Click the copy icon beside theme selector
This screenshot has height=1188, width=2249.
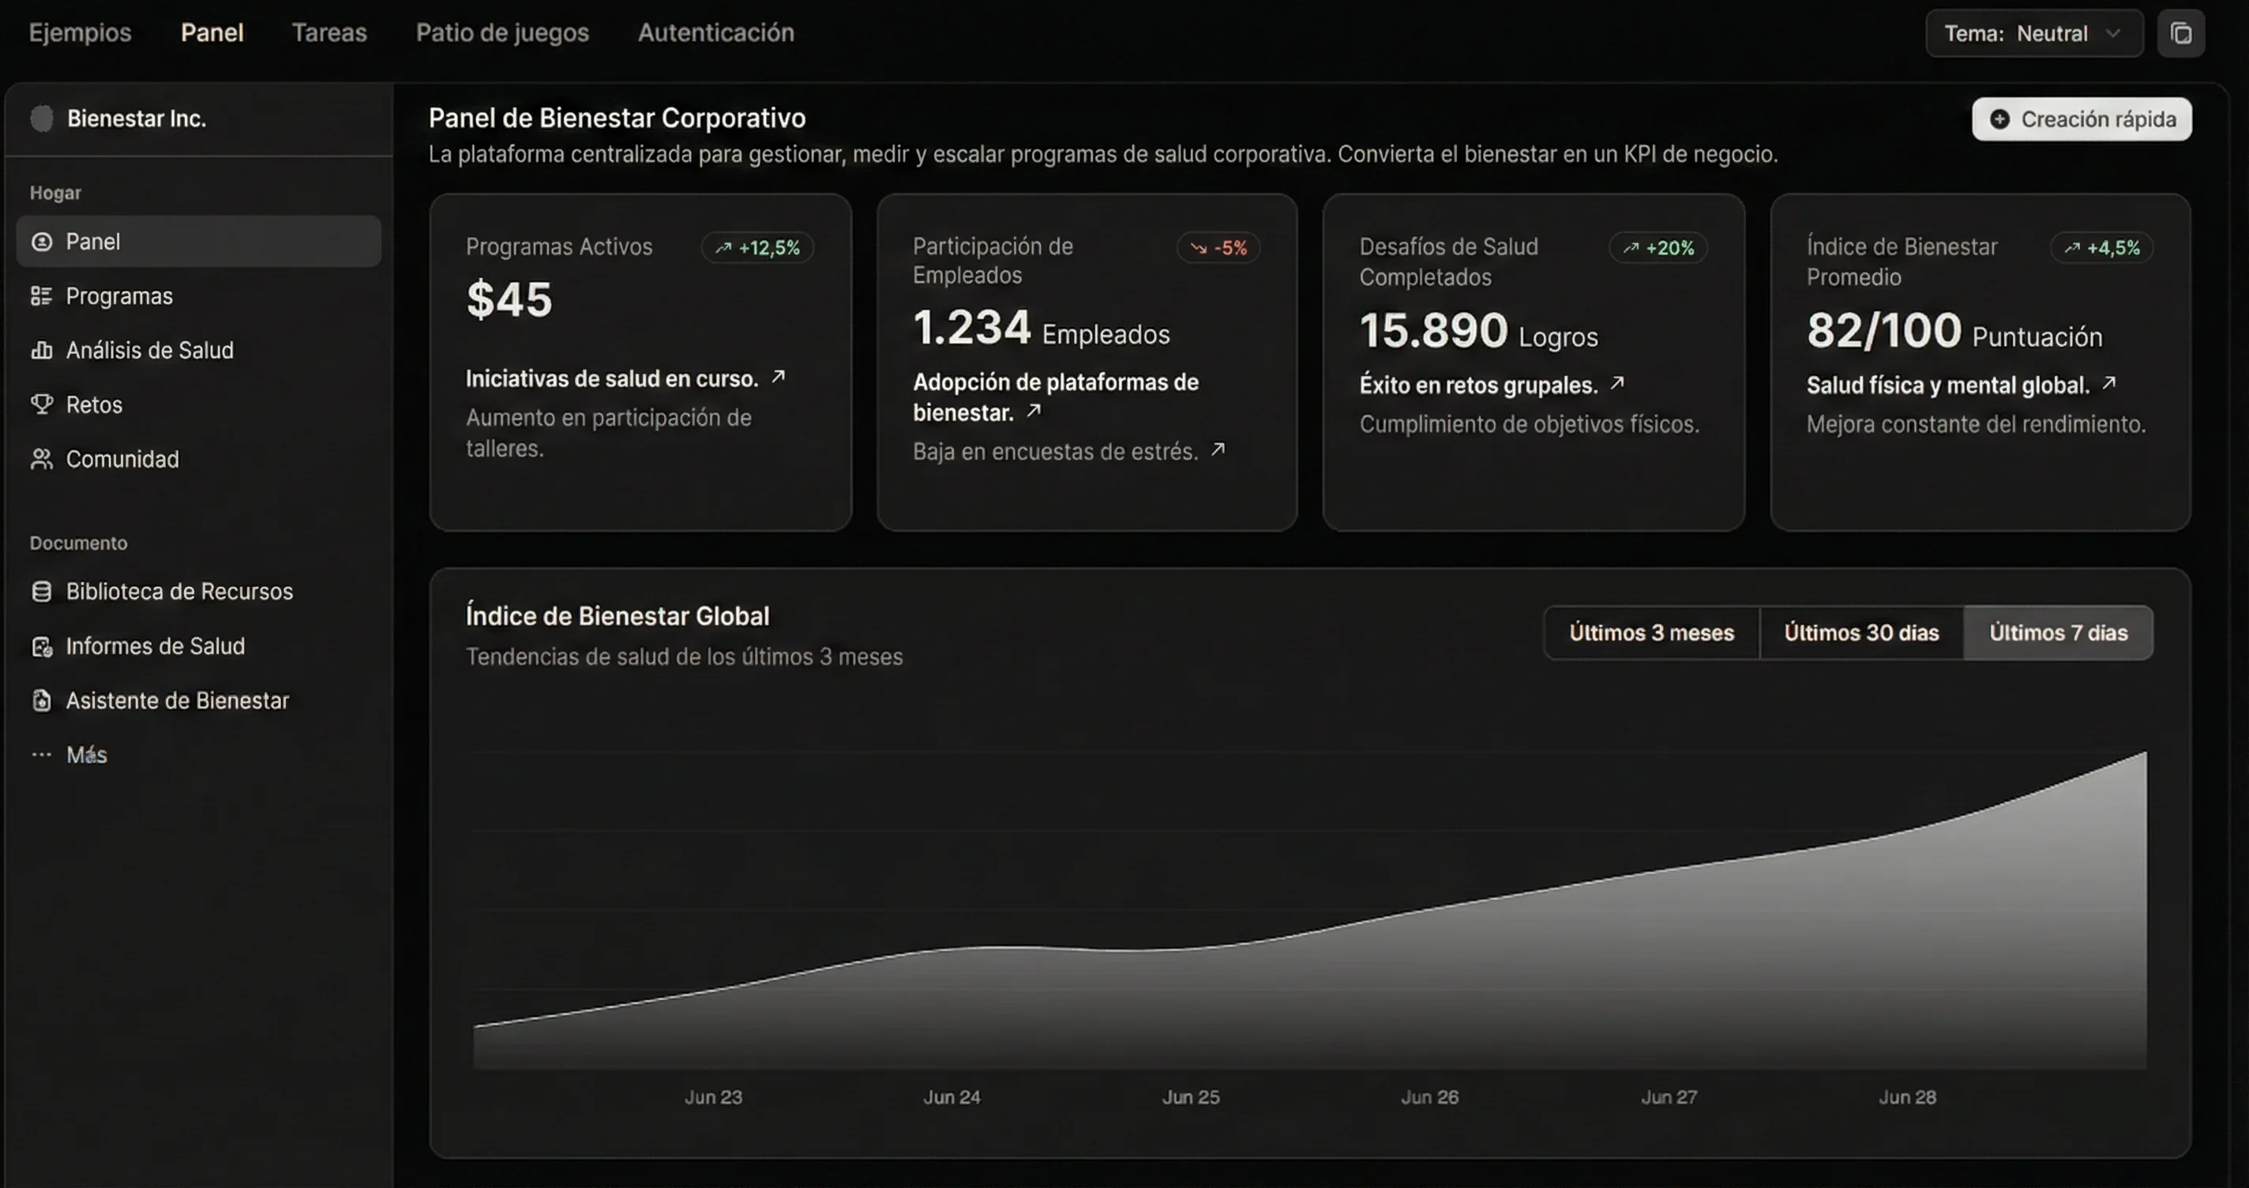point(2180,33)
